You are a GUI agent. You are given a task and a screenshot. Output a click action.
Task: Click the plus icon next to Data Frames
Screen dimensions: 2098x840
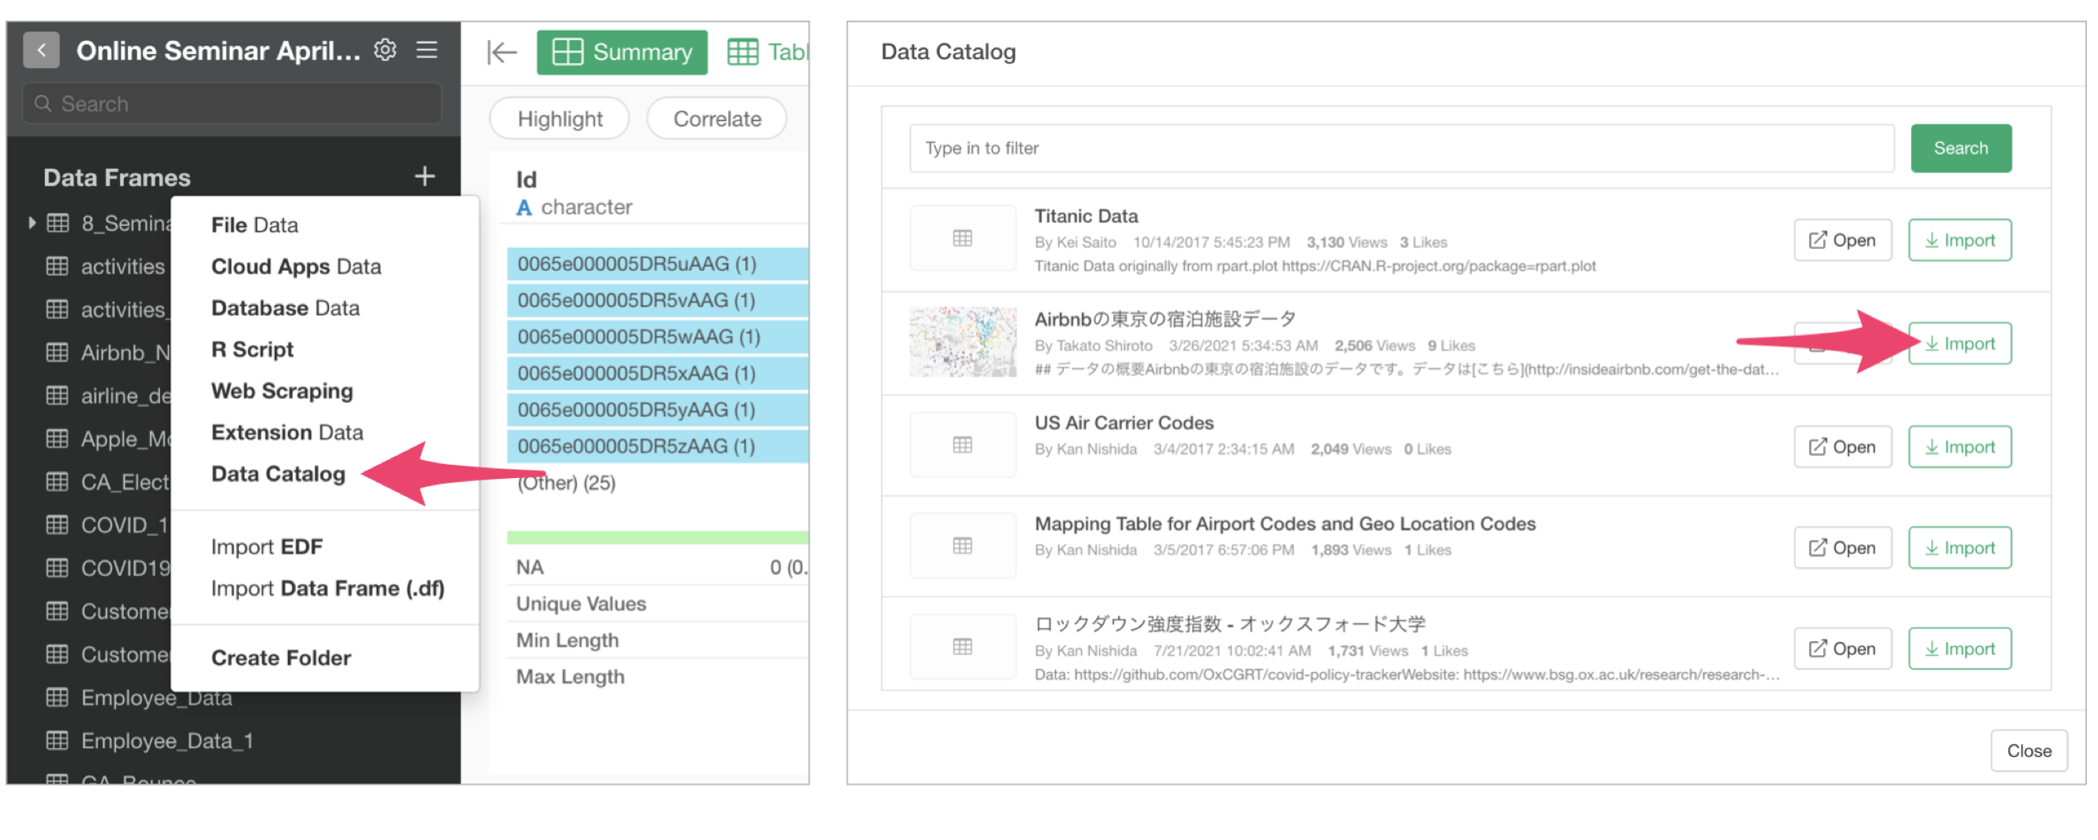coord(424,177)
